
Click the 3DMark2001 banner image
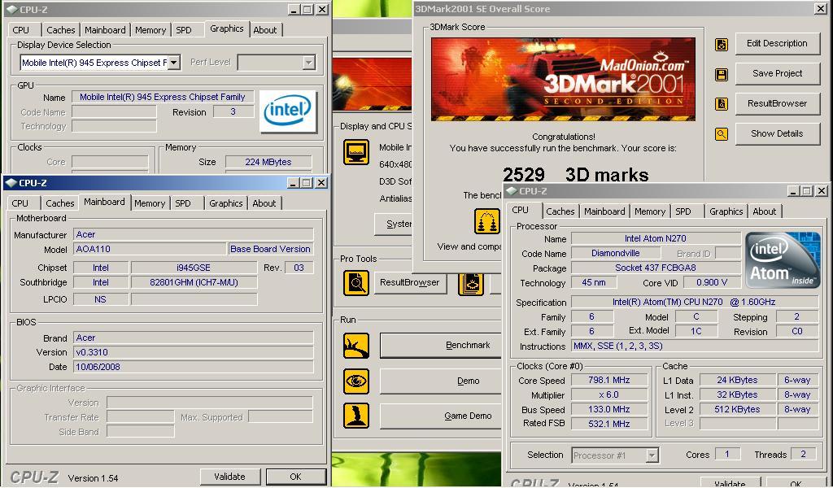(x=563, y=79)
